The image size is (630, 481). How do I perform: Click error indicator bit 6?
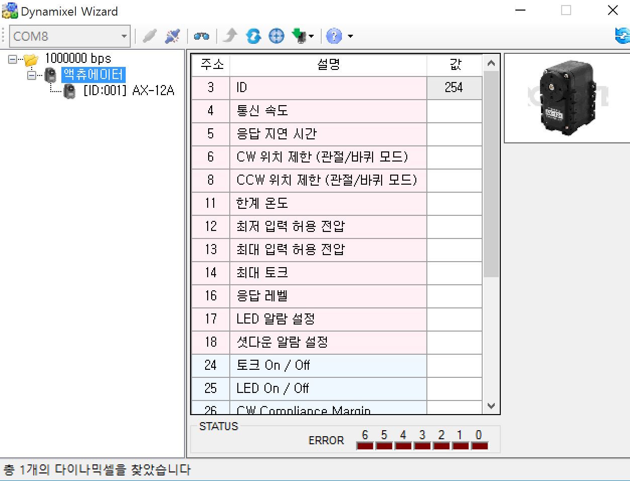click(x=365, y=445)
